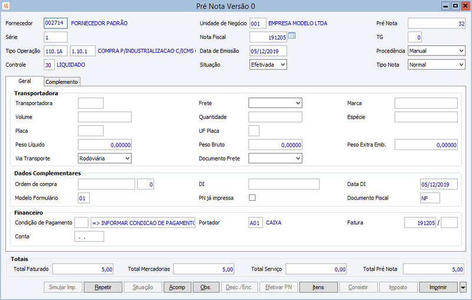The height and width of the screenshot is (300, 472).
Task: Click the Efetivar PN button
Action: point(278,288)
